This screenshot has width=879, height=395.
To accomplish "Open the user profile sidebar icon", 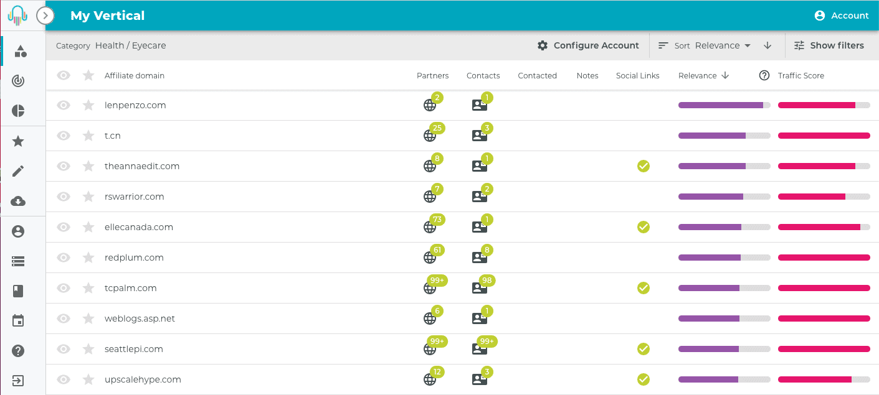I will point(19,231).
